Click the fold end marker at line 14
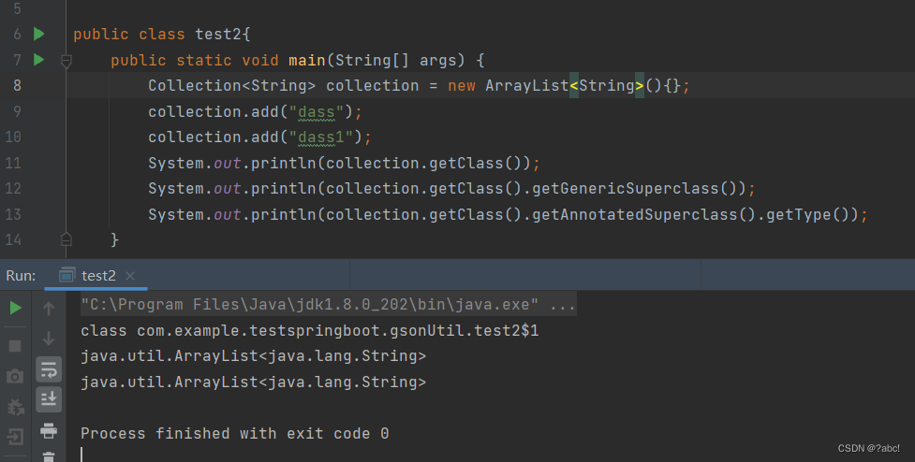 (66, 239)
